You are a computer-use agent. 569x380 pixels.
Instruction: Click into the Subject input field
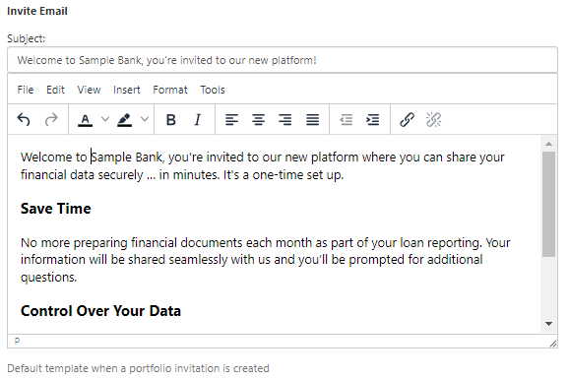[283, 60]
